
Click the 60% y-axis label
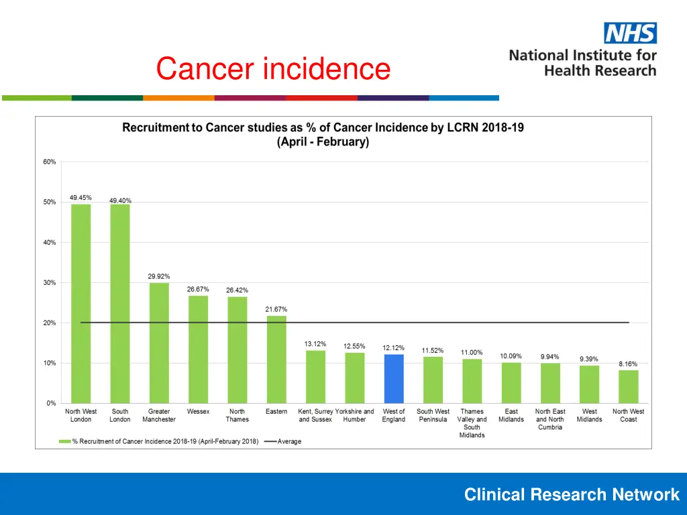click(50, 162)
